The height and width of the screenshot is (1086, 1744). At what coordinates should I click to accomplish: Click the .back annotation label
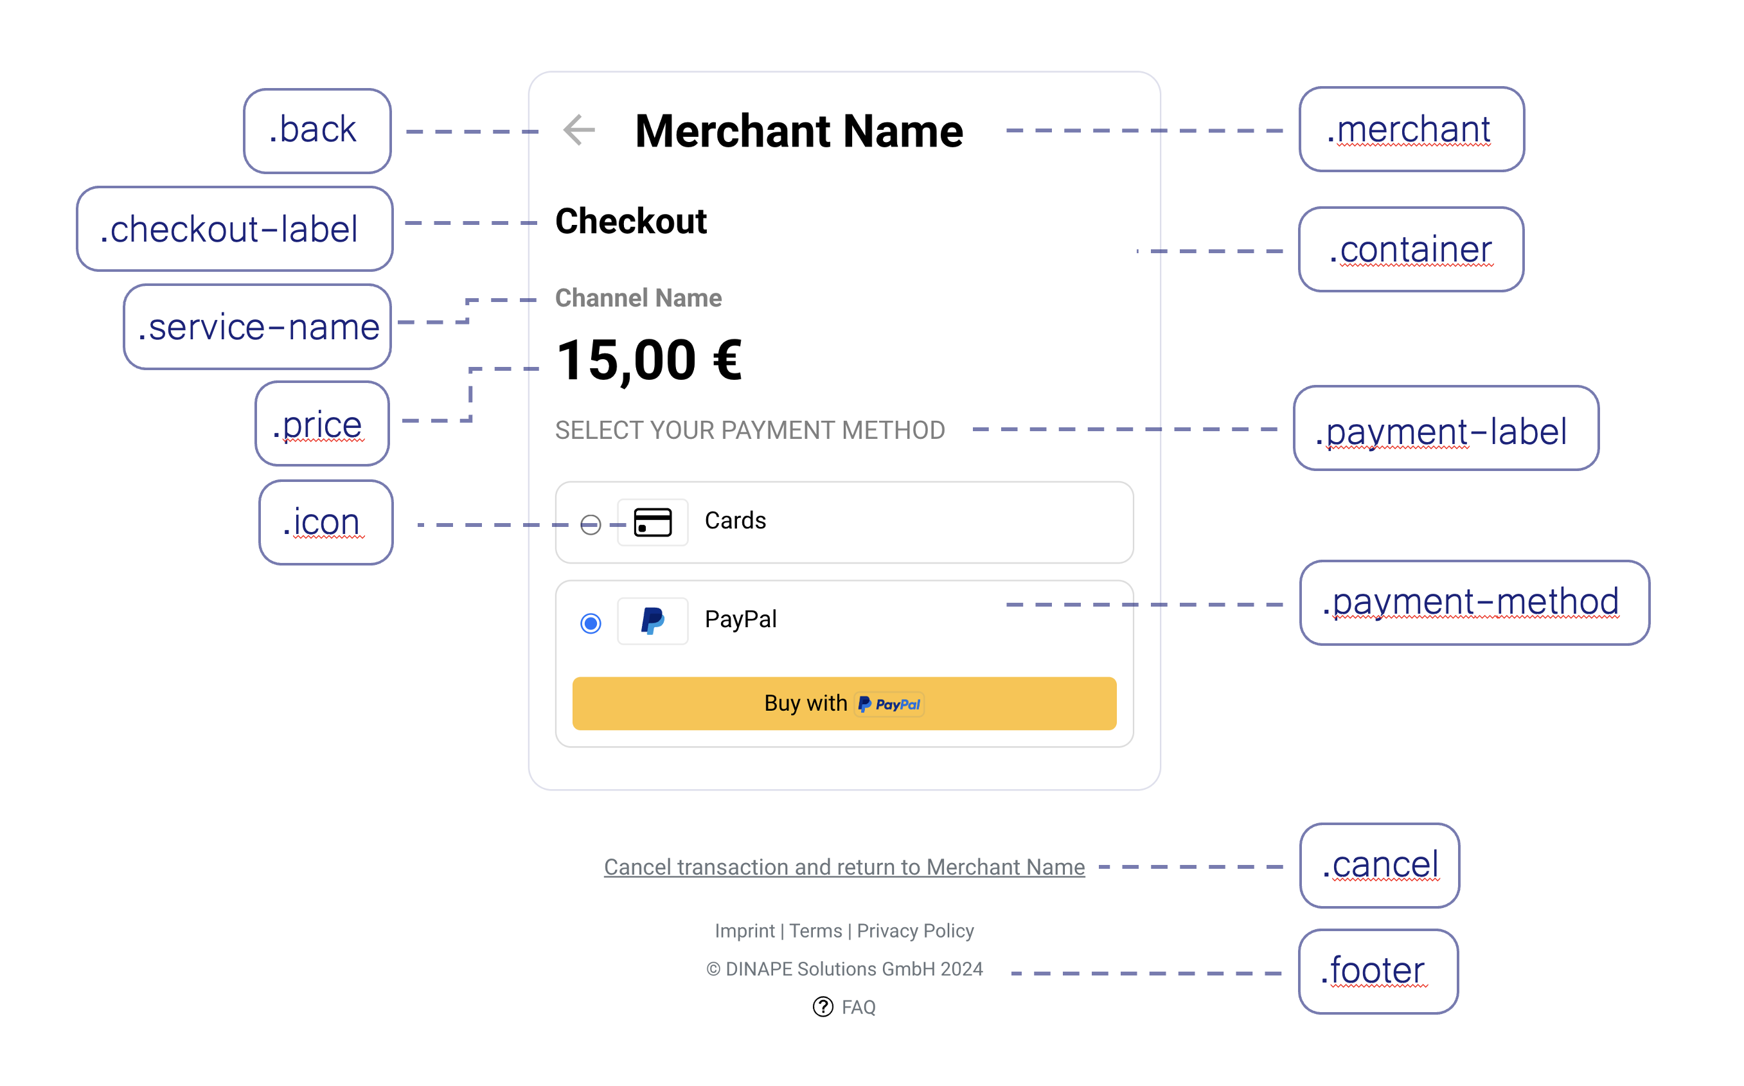[317, 130]
